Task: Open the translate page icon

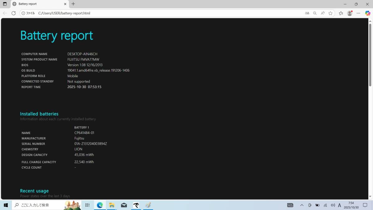Action: pyautogui.click(x=307, y=13)
